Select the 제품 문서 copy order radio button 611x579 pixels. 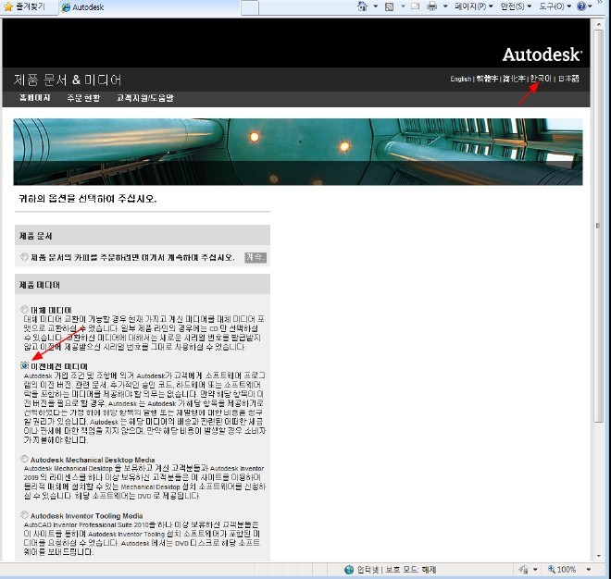tap(25, 256)
